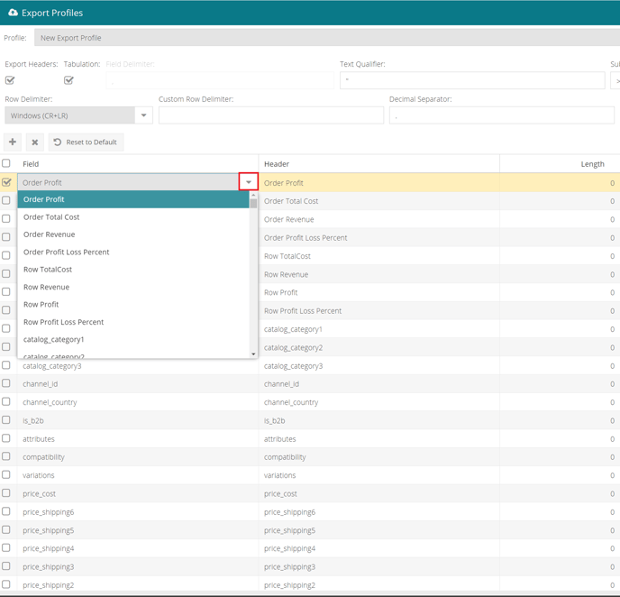
Task: Click the Decimal Separator input field
Action: [501, 115]
